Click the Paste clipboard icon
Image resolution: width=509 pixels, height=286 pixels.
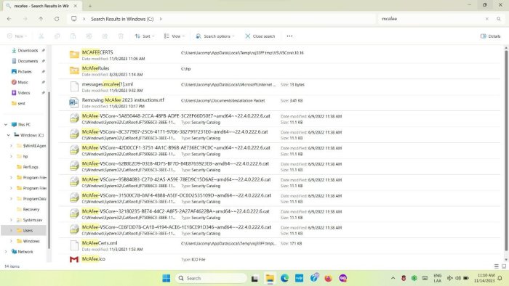pyautogui.click(x=73, y=36)
